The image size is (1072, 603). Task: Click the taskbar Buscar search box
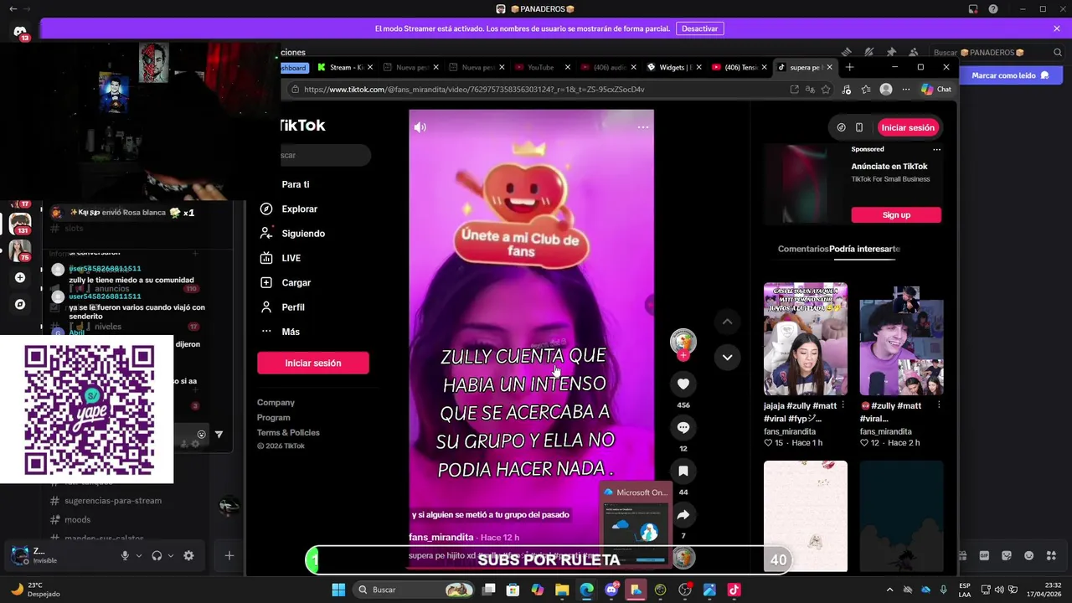(415, 590)
